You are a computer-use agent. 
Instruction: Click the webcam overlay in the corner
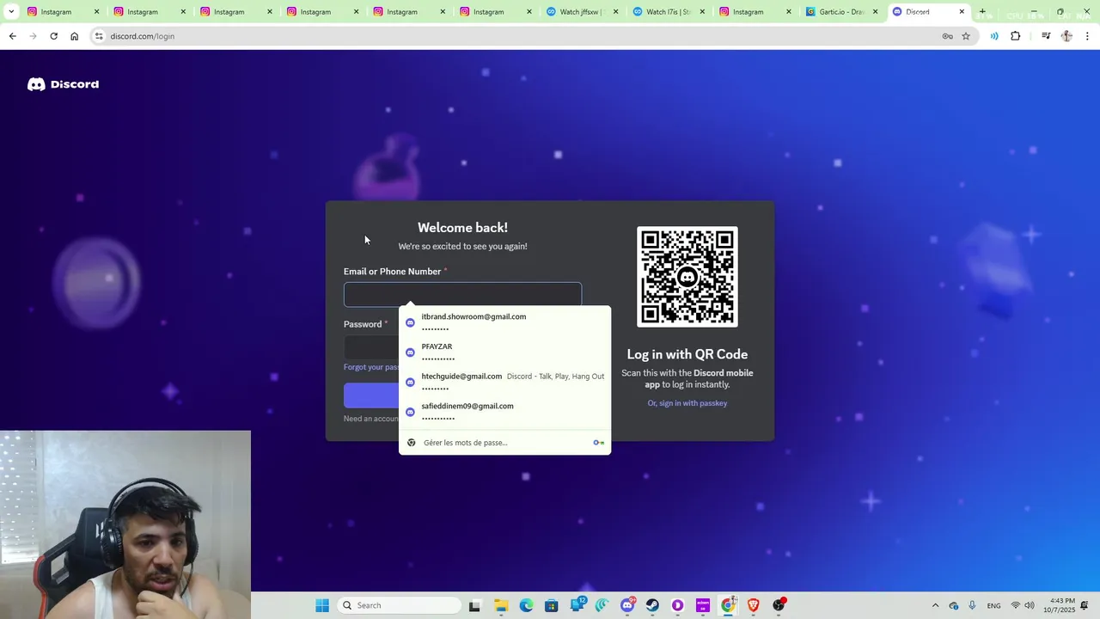(x=125, y=524)
